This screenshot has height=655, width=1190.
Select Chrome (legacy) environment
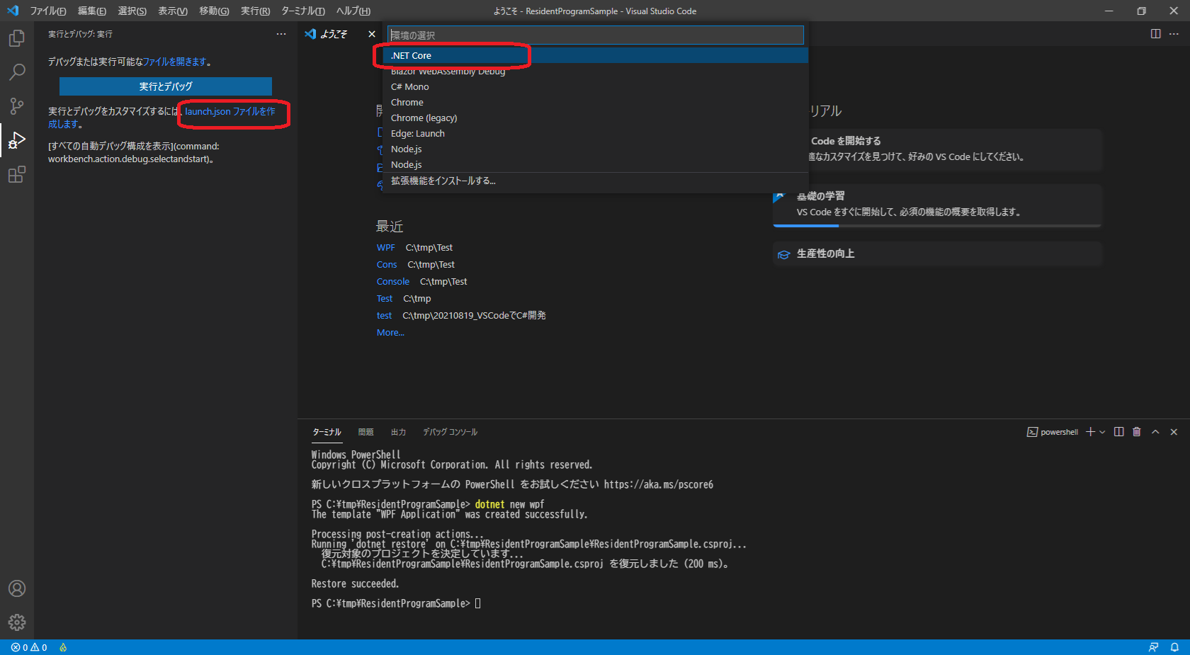tap(596, 118)
